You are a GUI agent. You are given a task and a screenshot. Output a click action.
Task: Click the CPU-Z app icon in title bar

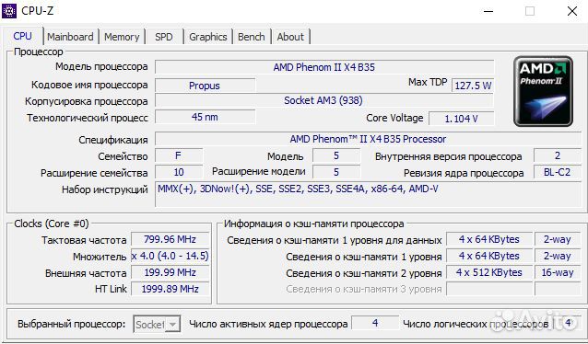click(9, 11)
